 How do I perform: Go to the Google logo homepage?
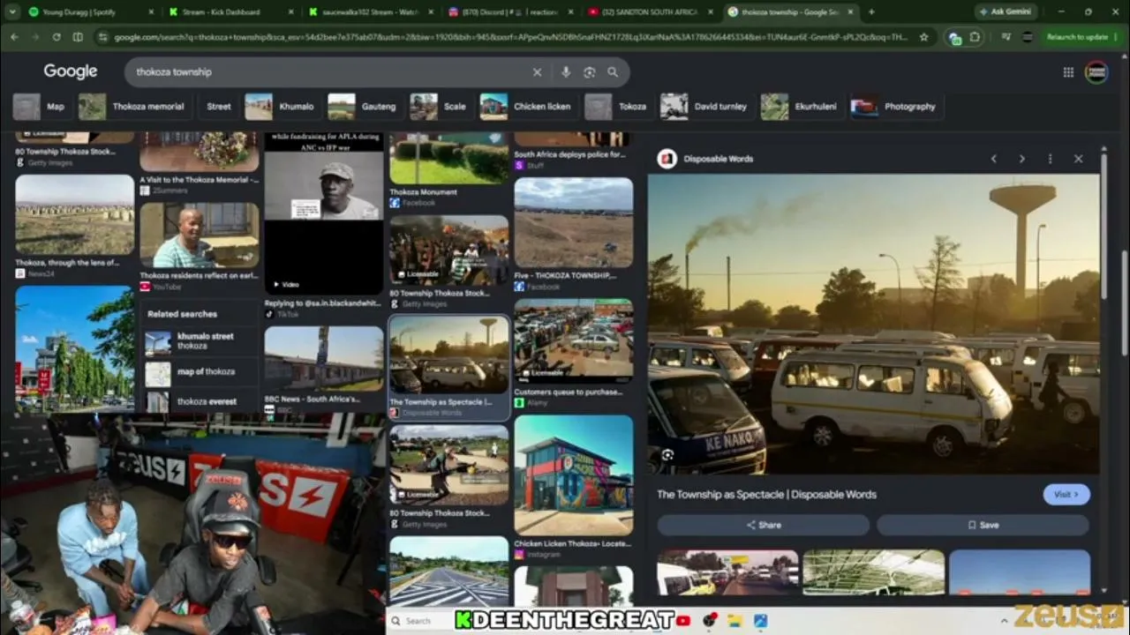[x=71, y=71]
